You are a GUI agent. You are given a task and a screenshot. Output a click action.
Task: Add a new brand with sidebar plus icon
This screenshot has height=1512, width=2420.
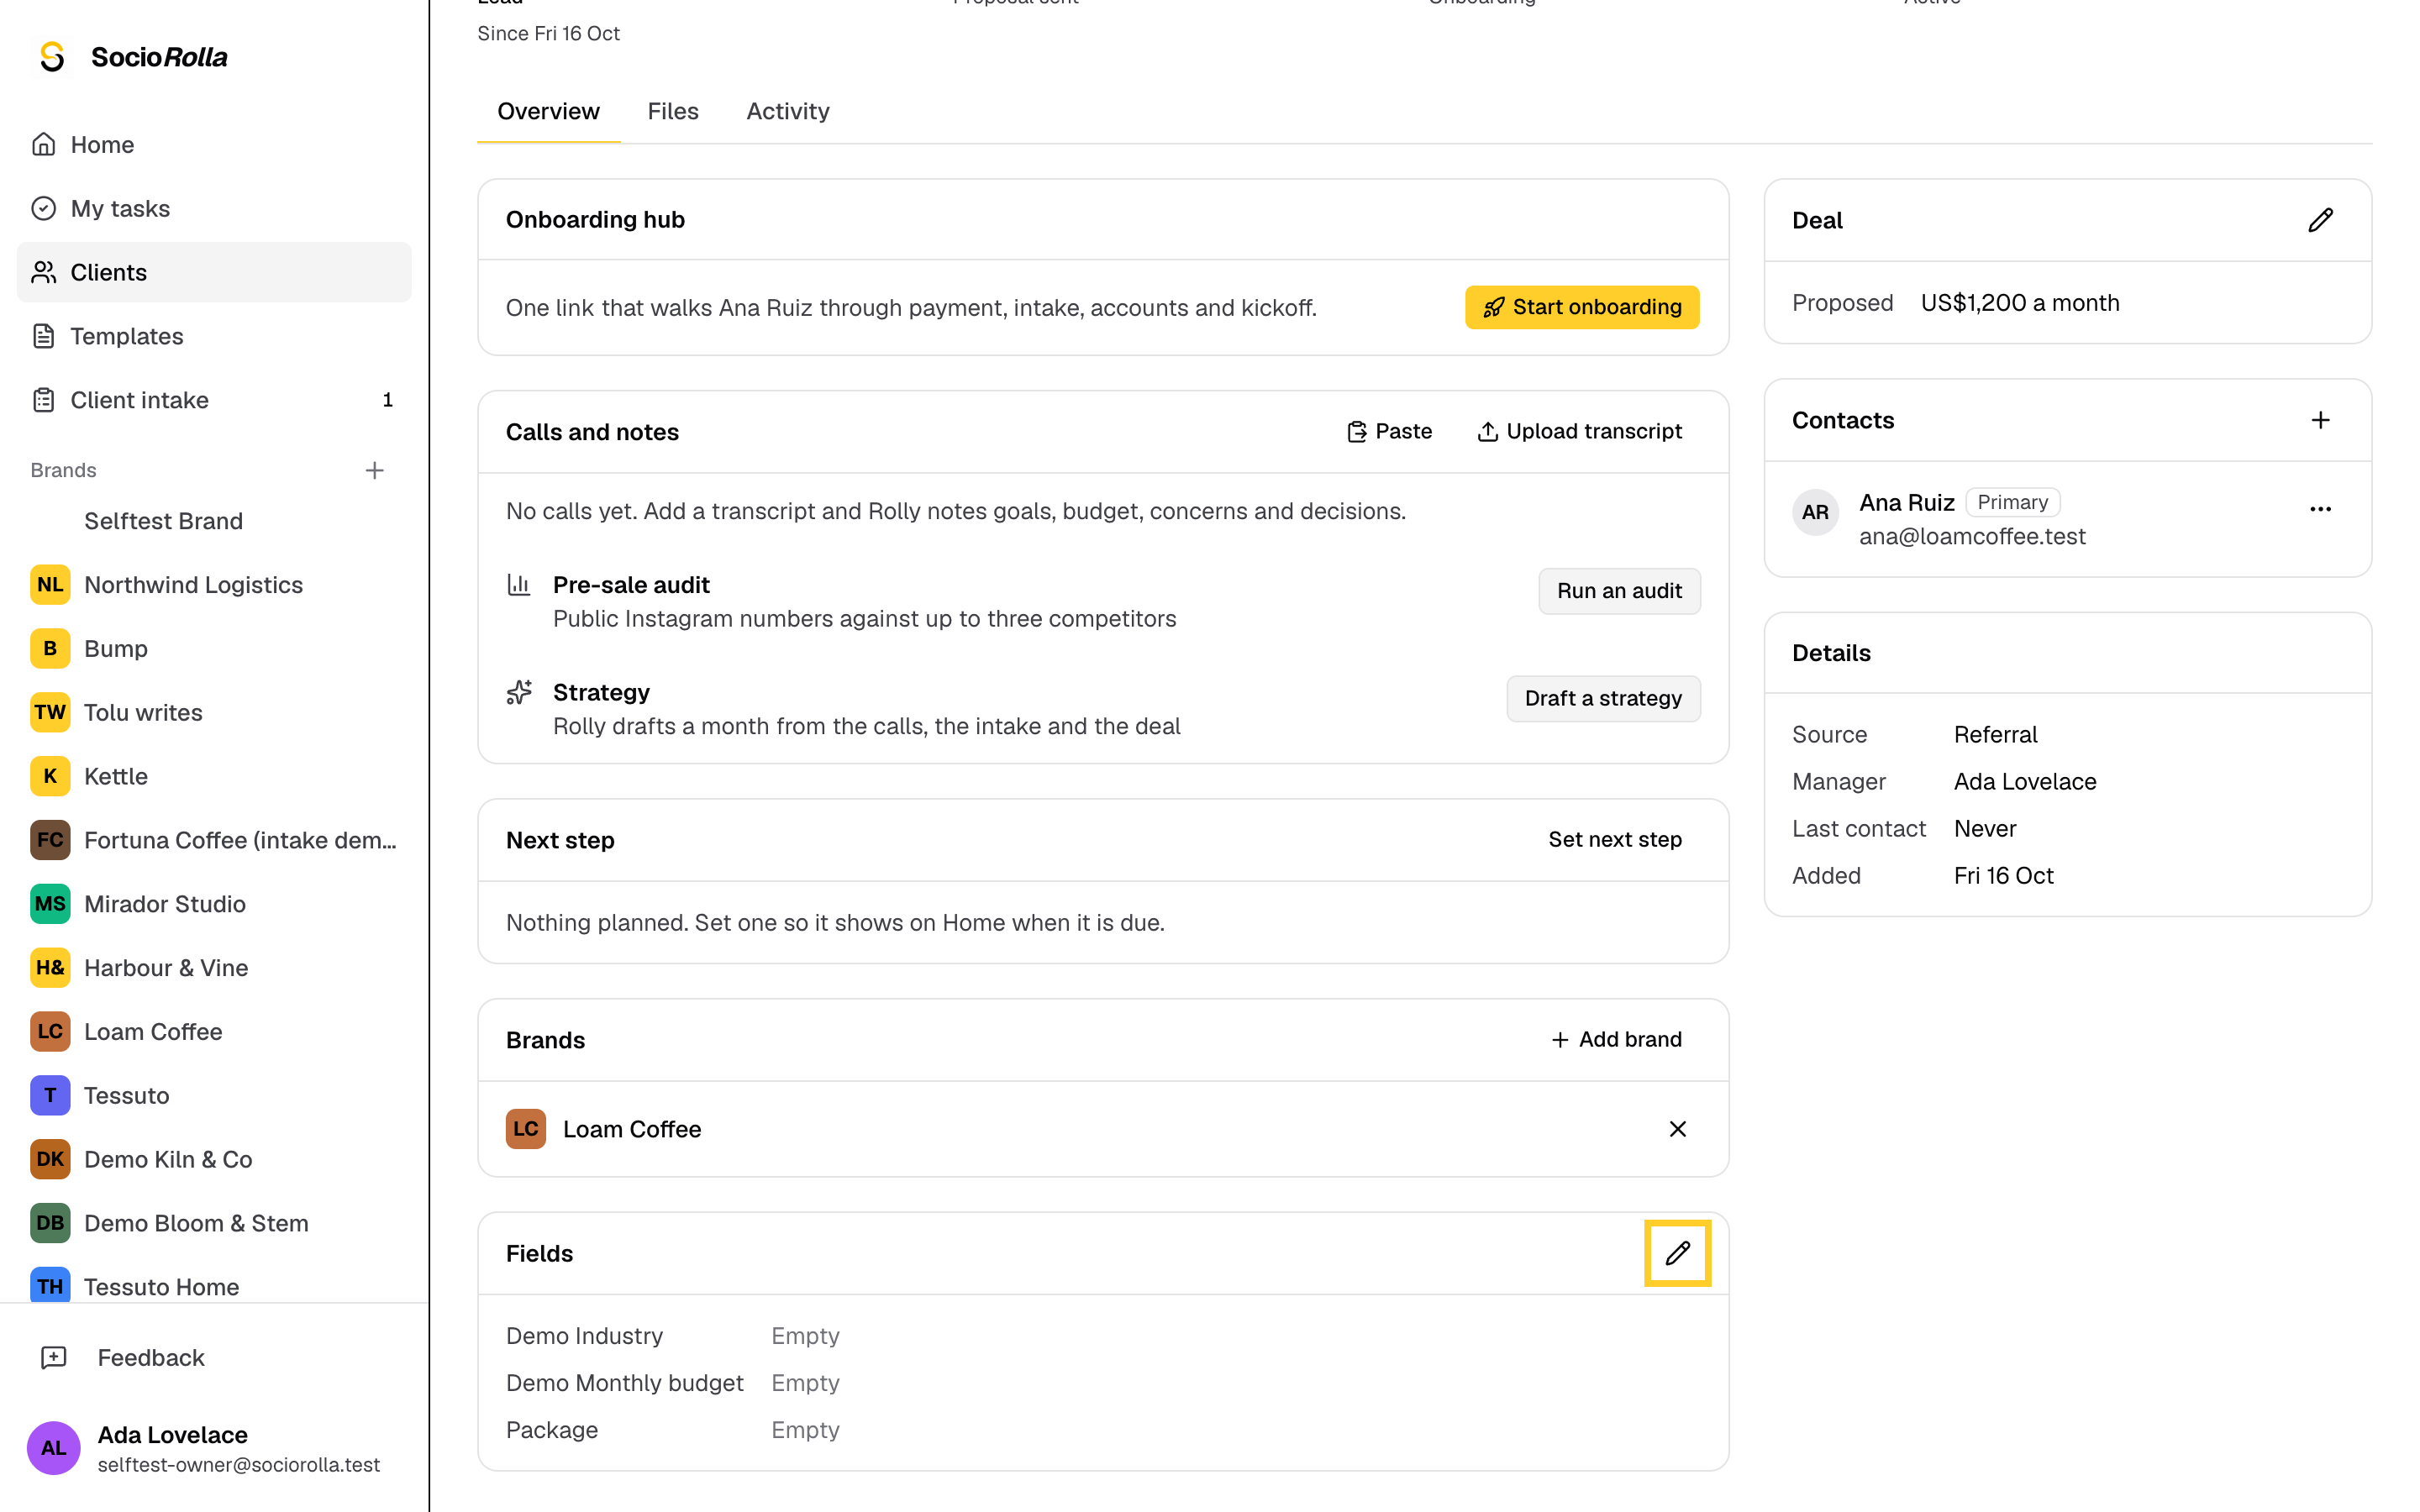coord(374,470)
